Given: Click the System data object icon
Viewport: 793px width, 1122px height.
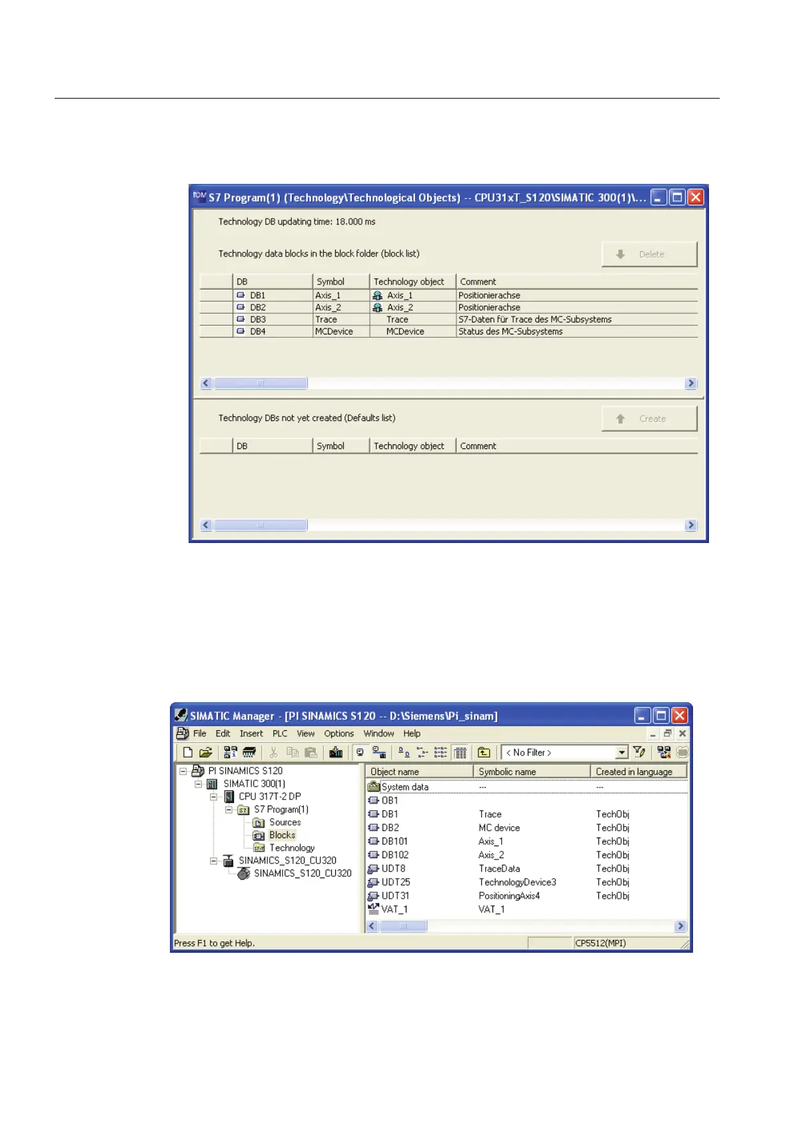Looking at the screenshot, I should coord(374,787).
